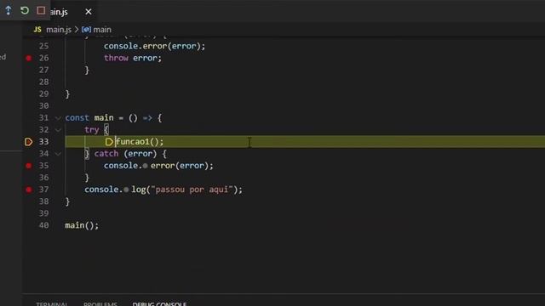Click the inline execution pointer before funcao1
The height and width of the screenshot is (306, 545).
tap(109, 142)
